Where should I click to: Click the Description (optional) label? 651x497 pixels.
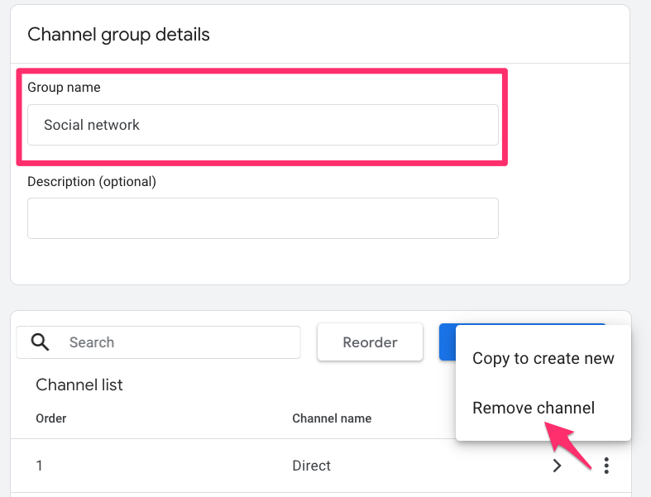coord(91,181)
